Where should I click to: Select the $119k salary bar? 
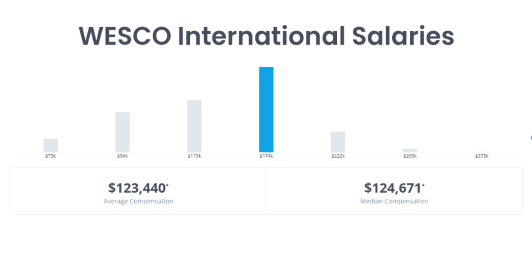194,126
